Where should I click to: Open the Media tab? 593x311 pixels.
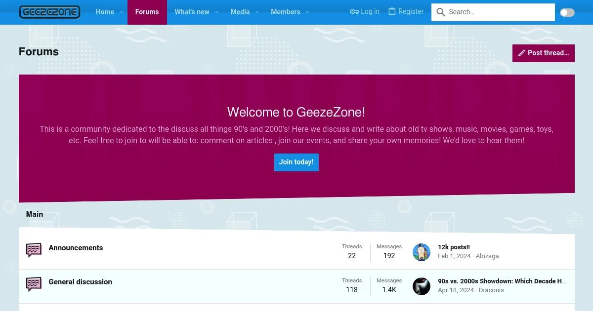(240, 12)
